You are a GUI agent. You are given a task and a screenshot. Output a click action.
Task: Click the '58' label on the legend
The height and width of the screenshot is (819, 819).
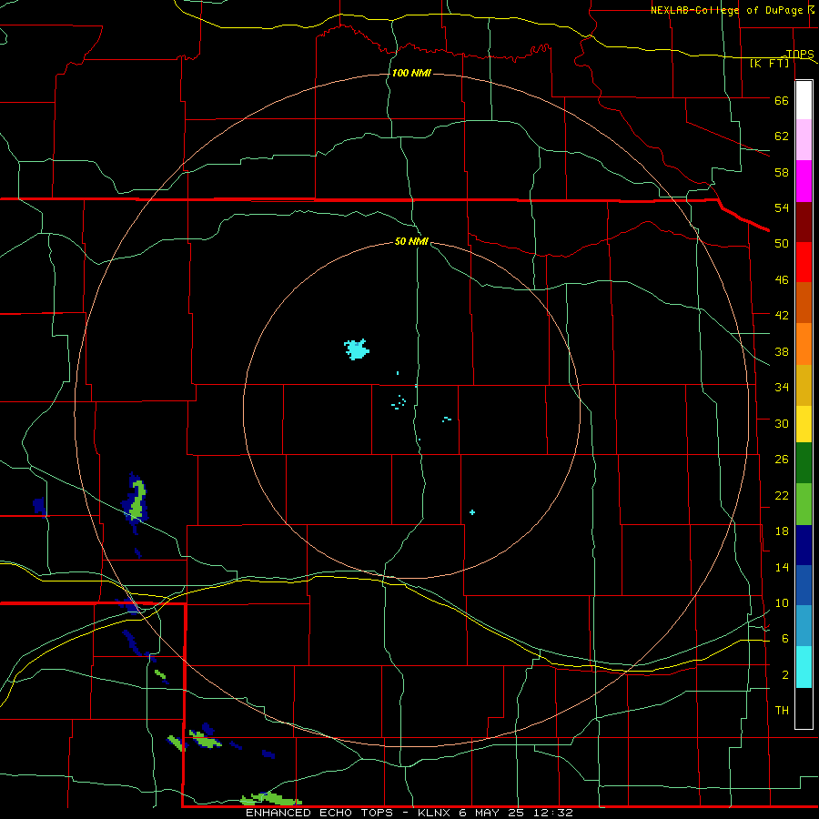pyautogui.click(x=782, y=172)
